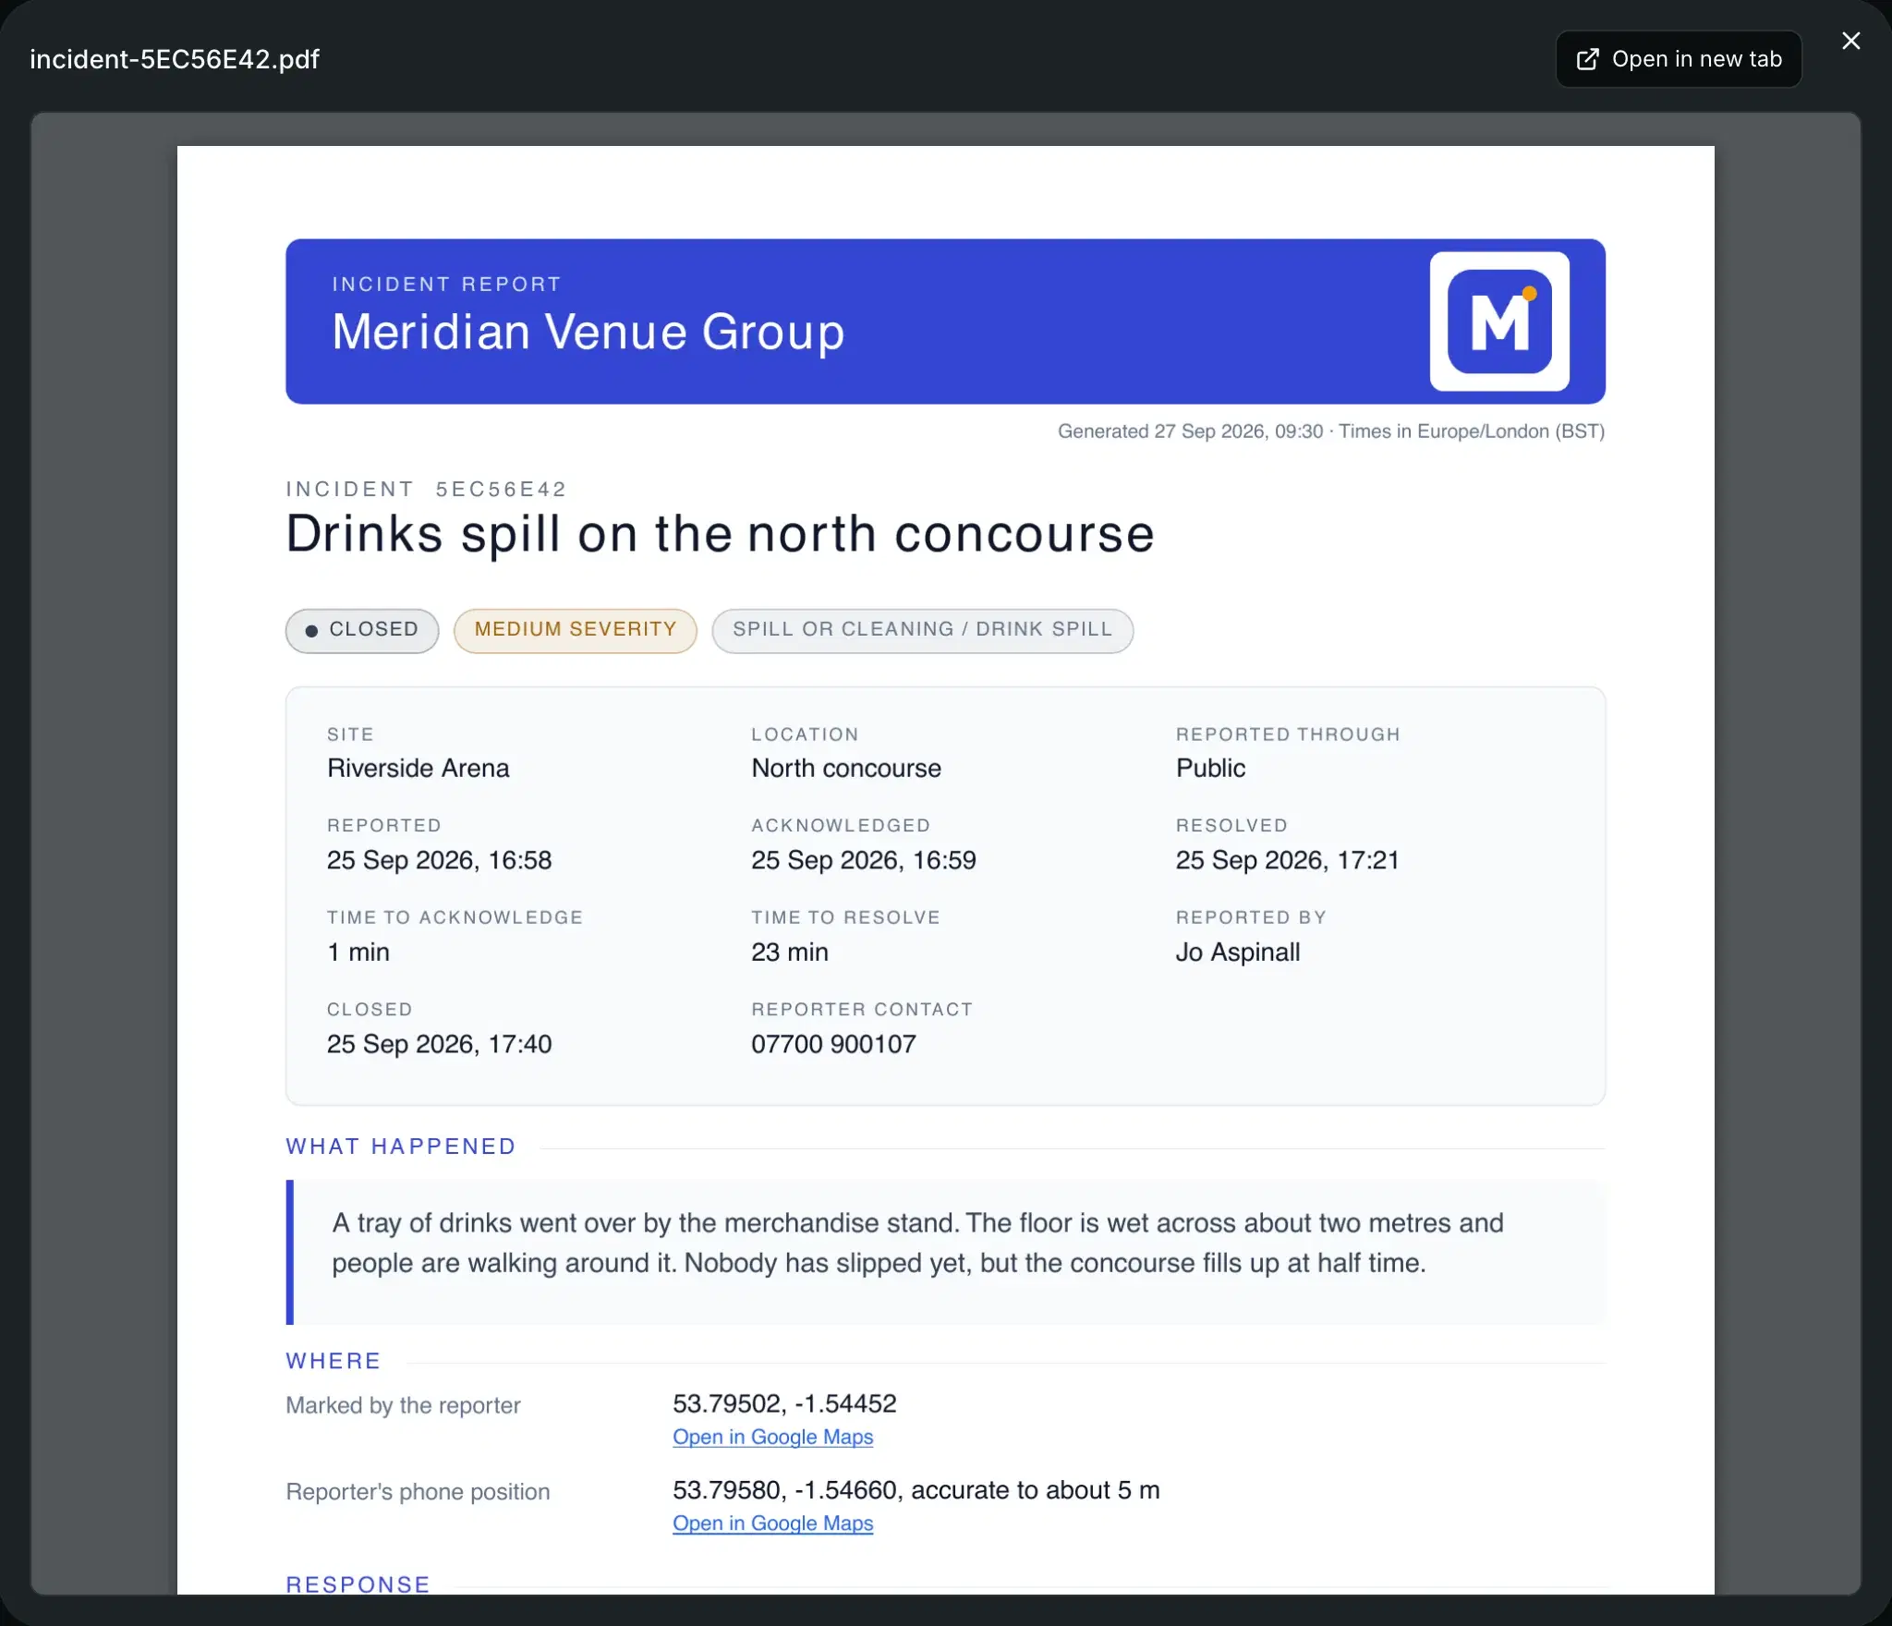Click the Generated 27 Sep 2026 timestamp line
The height and width of the screenshot is (1626, 1892).
1330,431
